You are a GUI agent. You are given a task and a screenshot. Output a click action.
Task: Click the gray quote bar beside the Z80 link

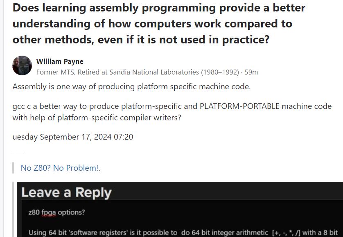point(14,168)
